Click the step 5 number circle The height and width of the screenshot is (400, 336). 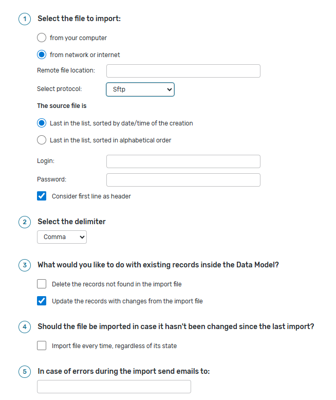tap(25, 371)
